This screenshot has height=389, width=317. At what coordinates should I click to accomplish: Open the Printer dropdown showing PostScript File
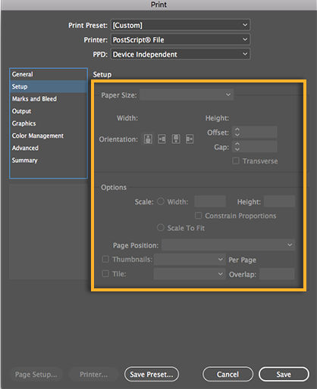click(x=180, y=39)
